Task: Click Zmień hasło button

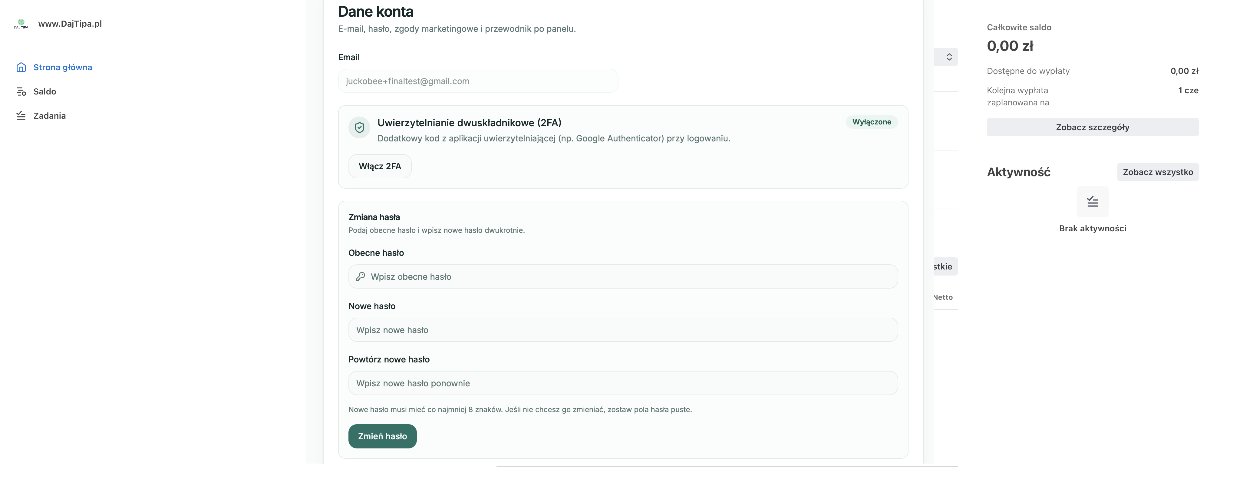Action: (382, 436)
